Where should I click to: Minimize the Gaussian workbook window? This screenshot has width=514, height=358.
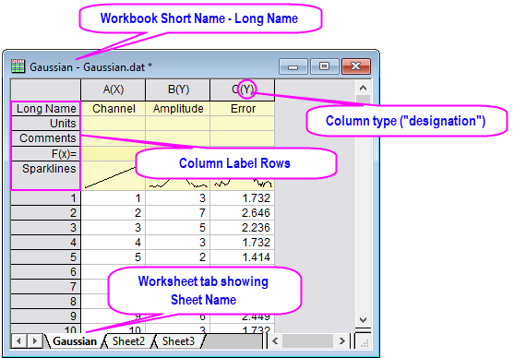293,66
